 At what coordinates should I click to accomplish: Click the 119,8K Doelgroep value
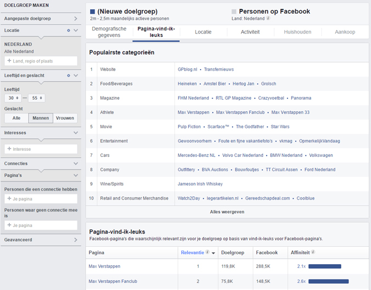point(228,266)
